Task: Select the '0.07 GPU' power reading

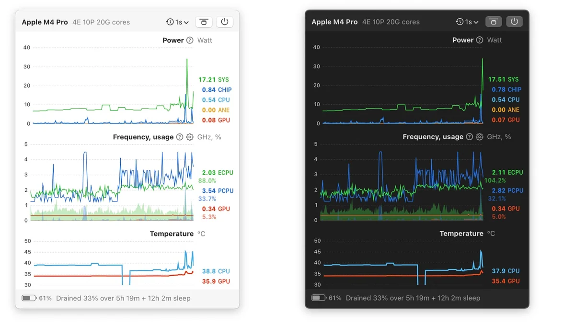Action: click(506, 120)
